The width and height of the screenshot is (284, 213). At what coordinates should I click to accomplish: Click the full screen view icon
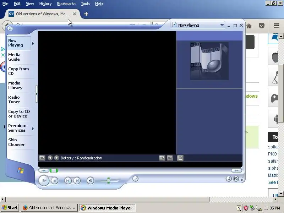click(x=170, y=158)
